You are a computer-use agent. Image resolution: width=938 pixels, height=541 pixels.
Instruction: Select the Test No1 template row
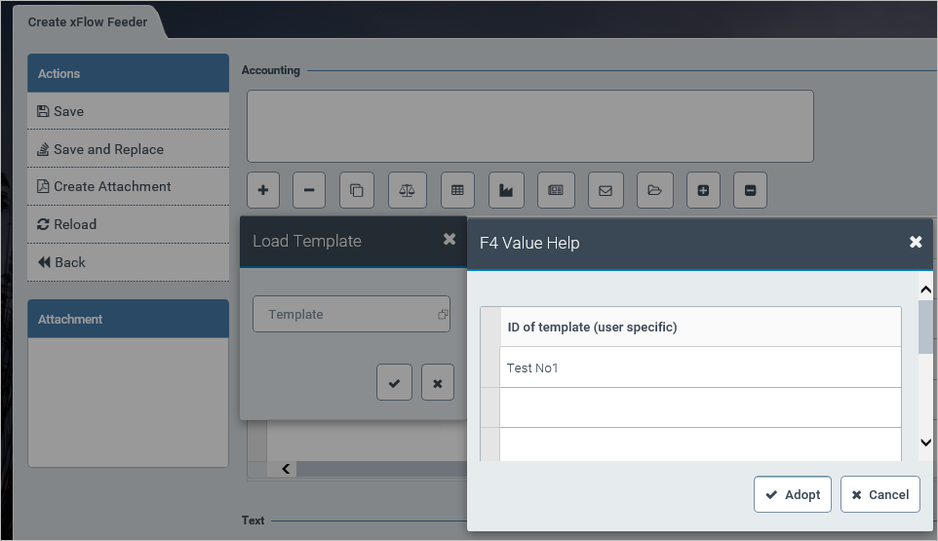click(x=698, y=367)
